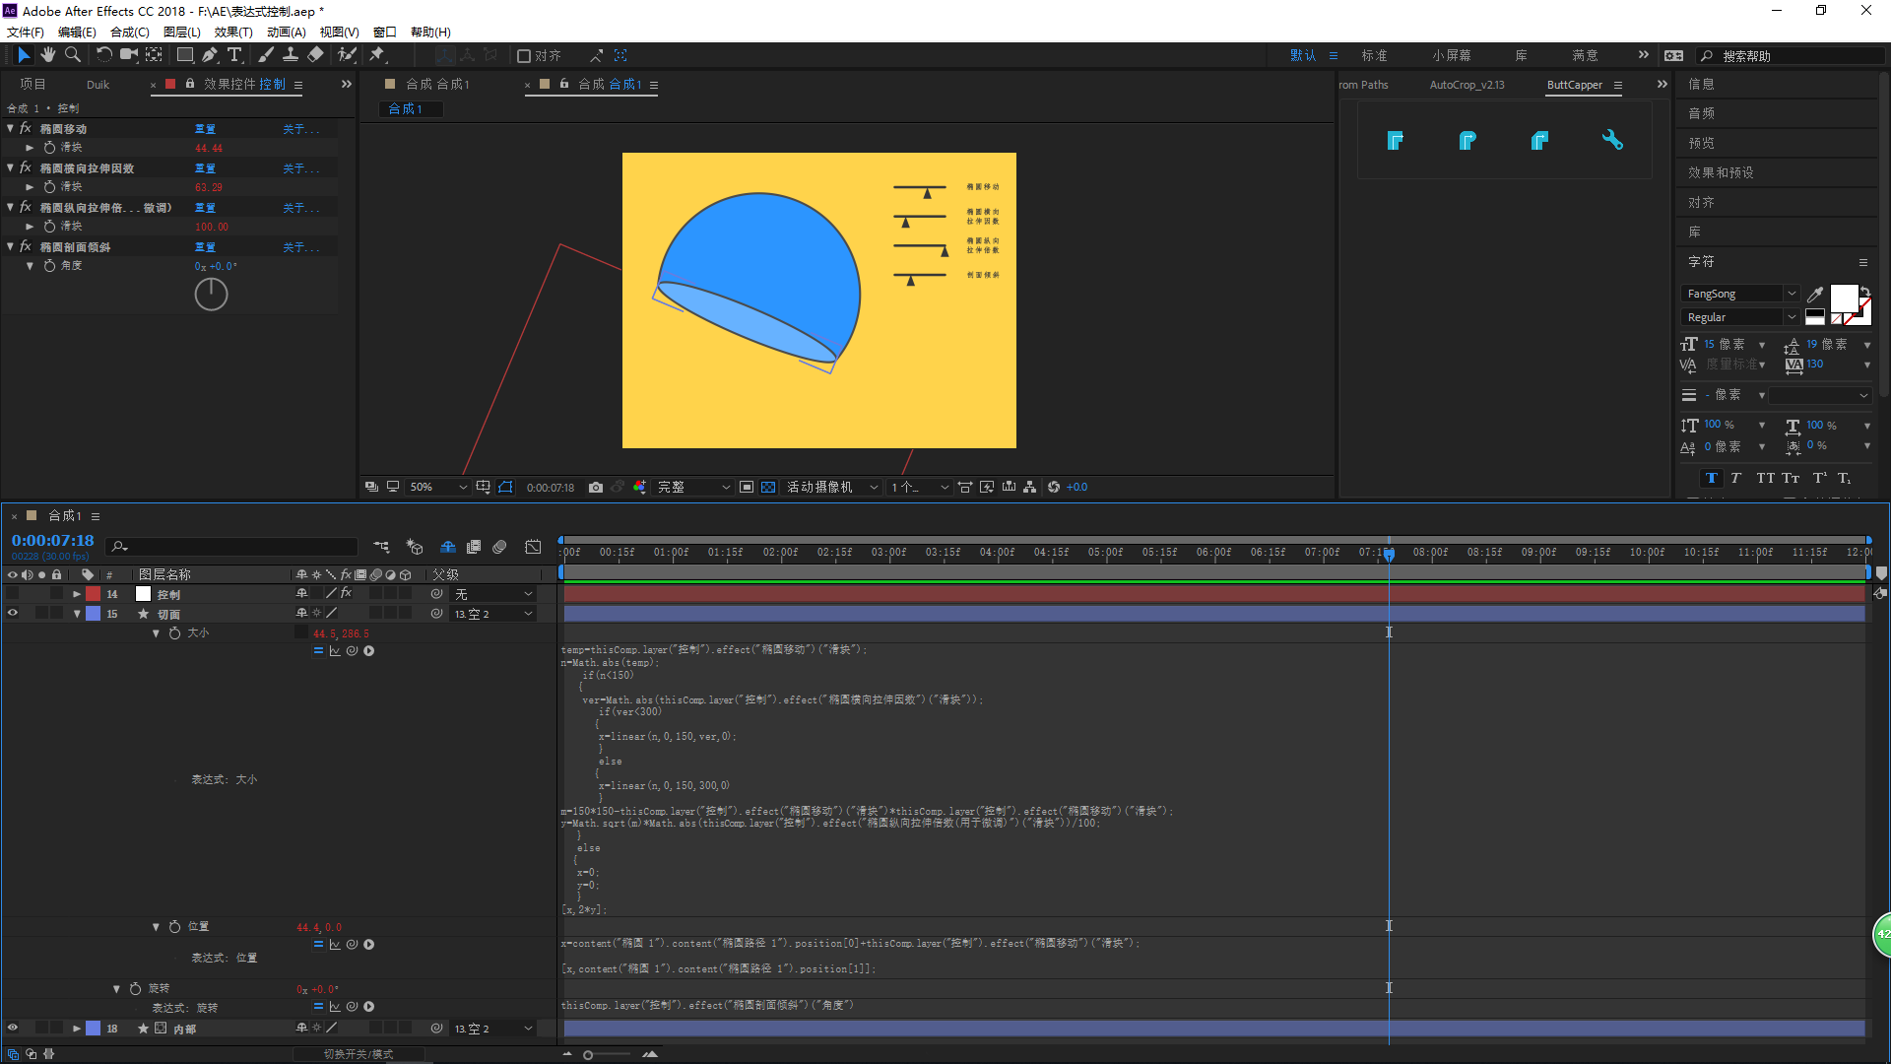Select the Horizontal Type tool
This screenshot has width=1891, height=1064.
pos(234,55)
